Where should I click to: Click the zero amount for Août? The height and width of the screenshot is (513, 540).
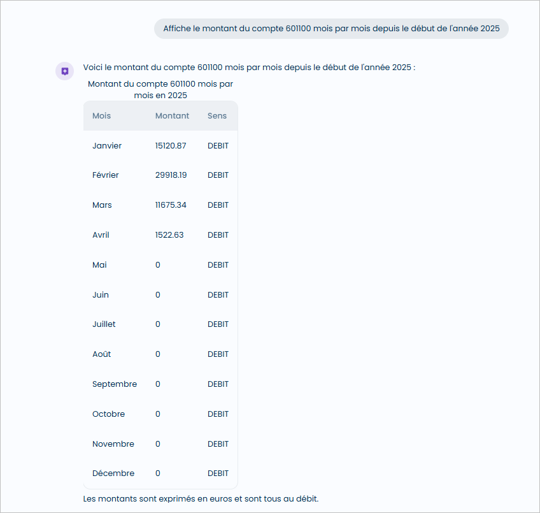[x=157, y=354]
